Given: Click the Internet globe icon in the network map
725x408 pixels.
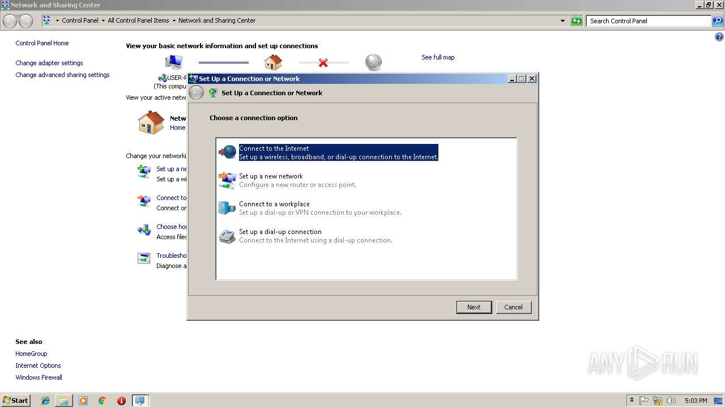Looking at the screenshot, I should tap(373, 62).
